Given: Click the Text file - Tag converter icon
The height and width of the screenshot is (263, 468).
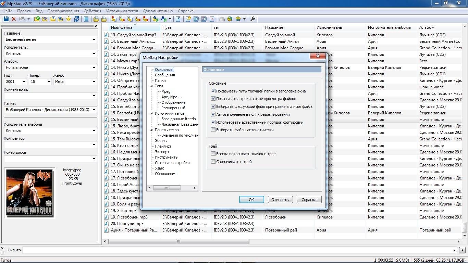Looking at the screenshot, I should pos(138,19).
